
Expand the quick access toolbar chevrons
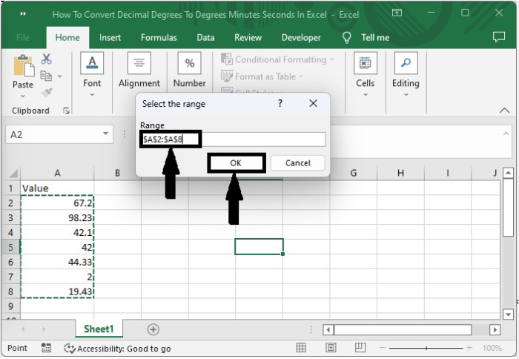(x=23, y=13)
